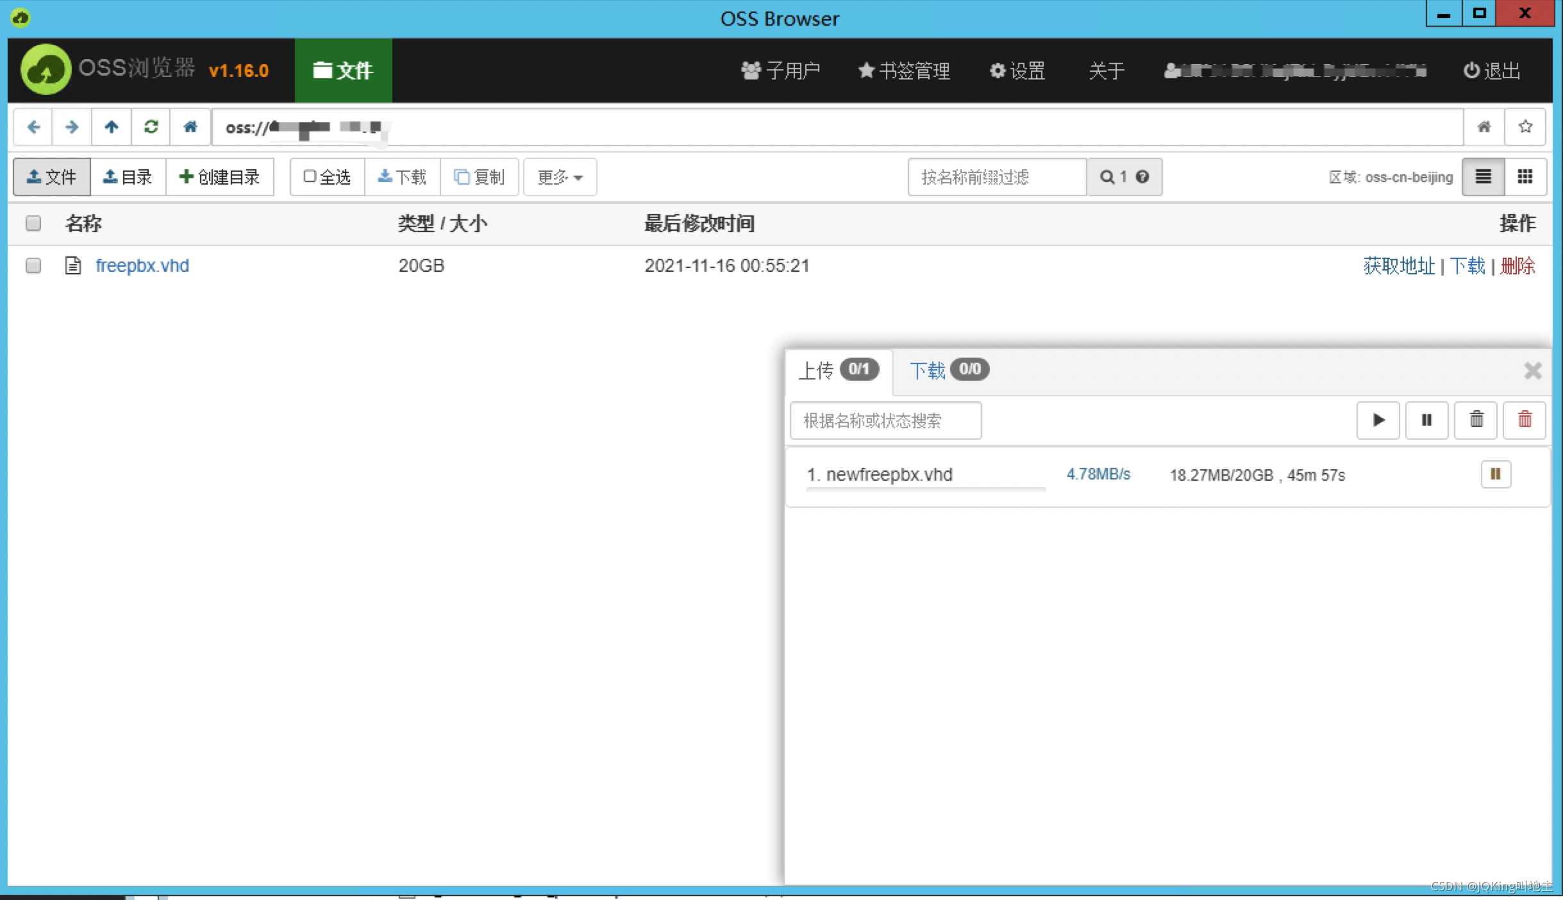Click the OSS Browser logo
Screen dimensions: 1563x900
pos(46,69)
